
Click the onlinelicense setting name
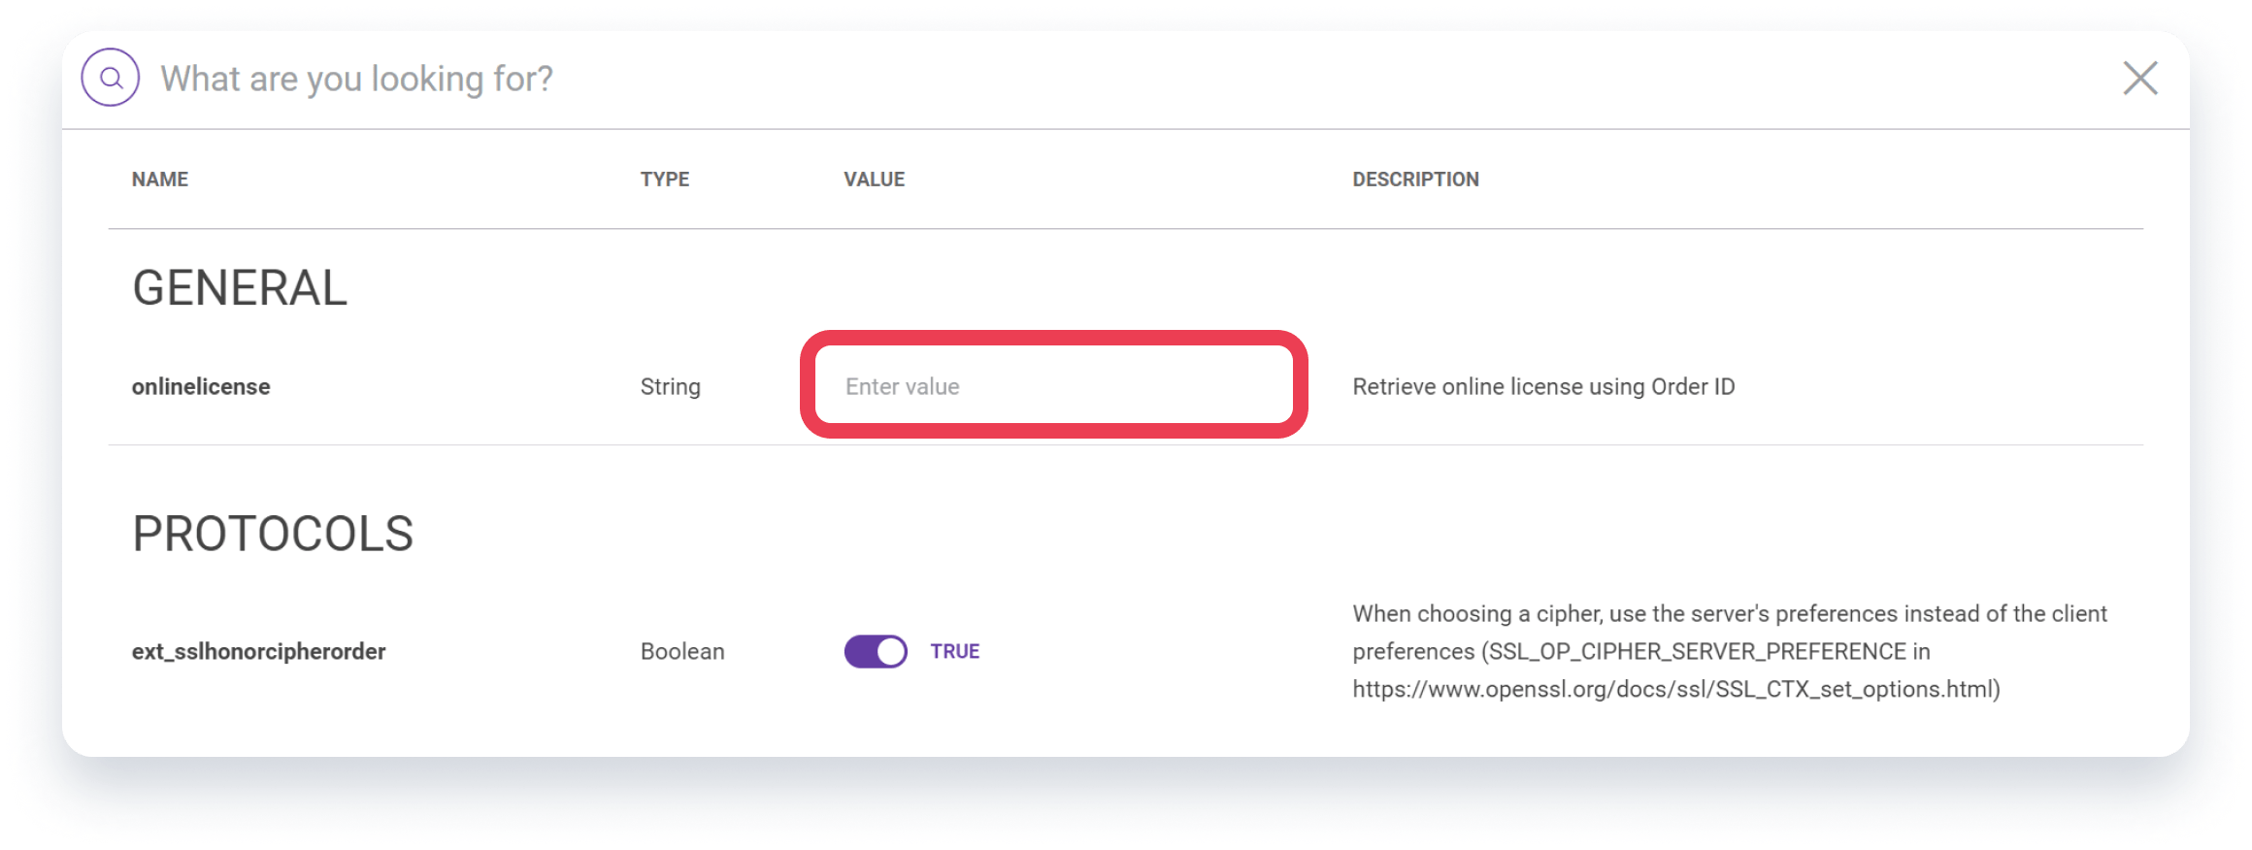coord(201,386)
